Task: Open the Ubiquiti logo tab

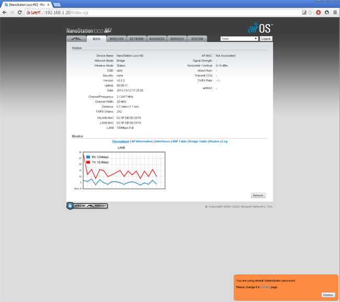Action: click(76, 39)
